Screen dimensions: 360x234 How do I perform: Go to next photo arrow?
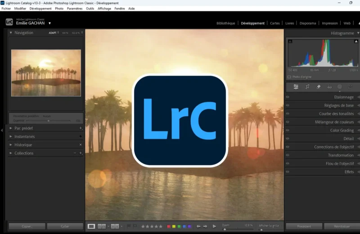point(205,226)
